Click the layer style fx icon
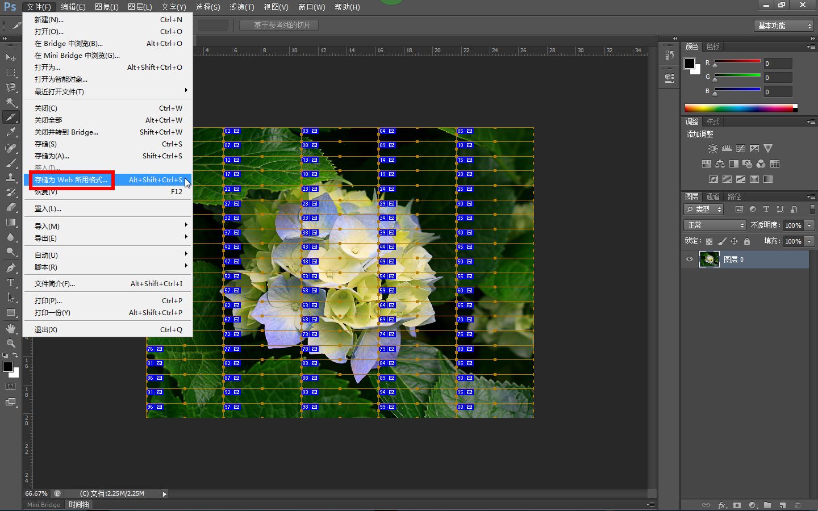This screenshot has height=511, width=818. click(722, 505)
